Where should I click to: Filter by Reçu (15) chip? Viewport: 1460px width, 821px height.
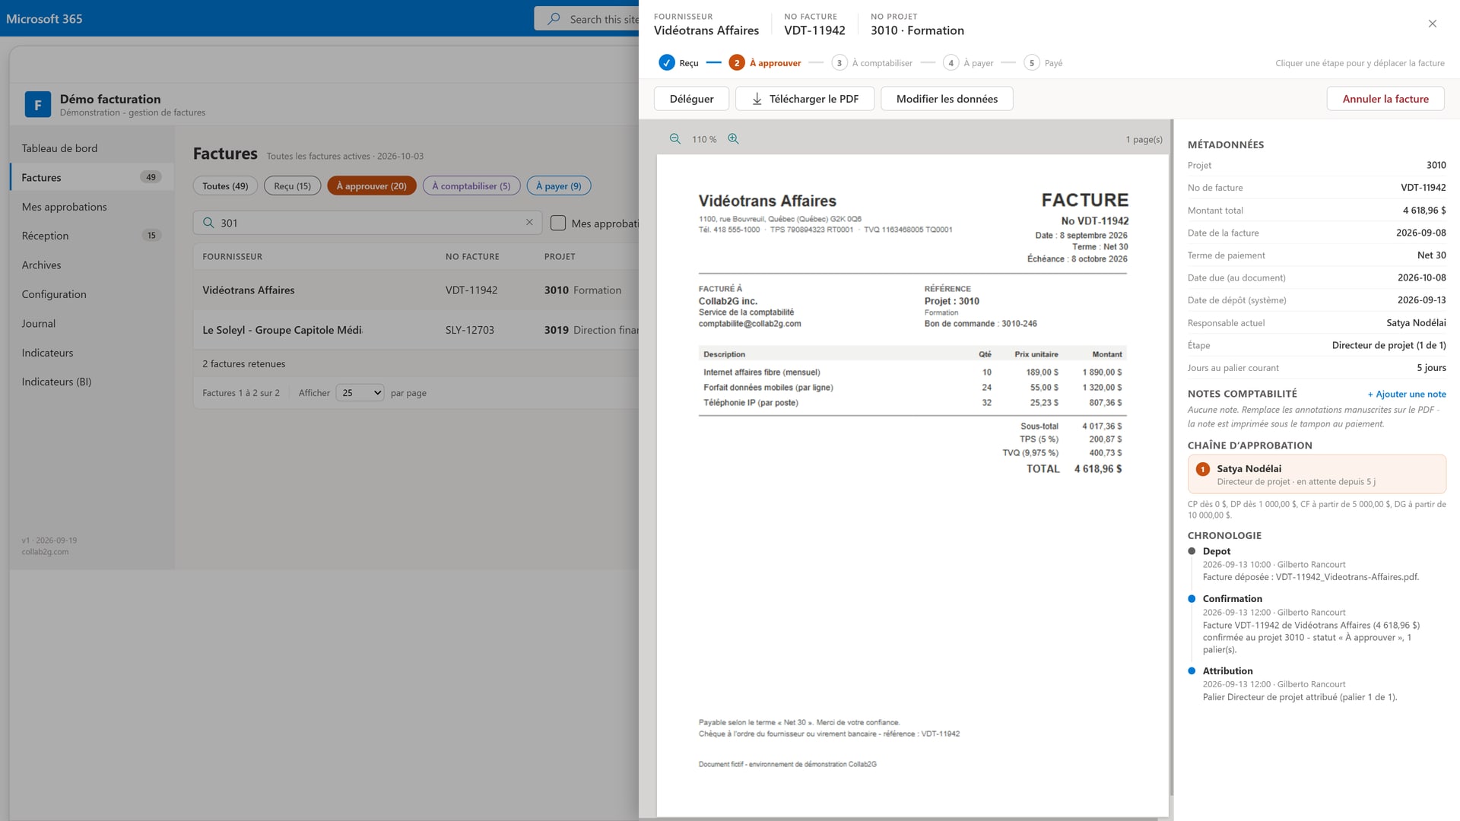coord(293,186)
